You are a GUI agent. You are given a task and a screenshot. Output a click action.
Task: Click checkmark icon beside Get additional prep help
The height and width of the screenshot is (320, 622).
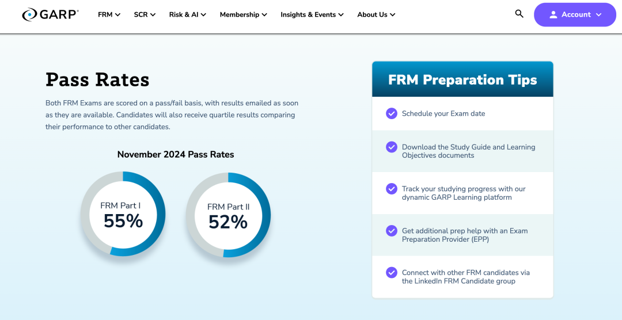[x=392, y=230]
